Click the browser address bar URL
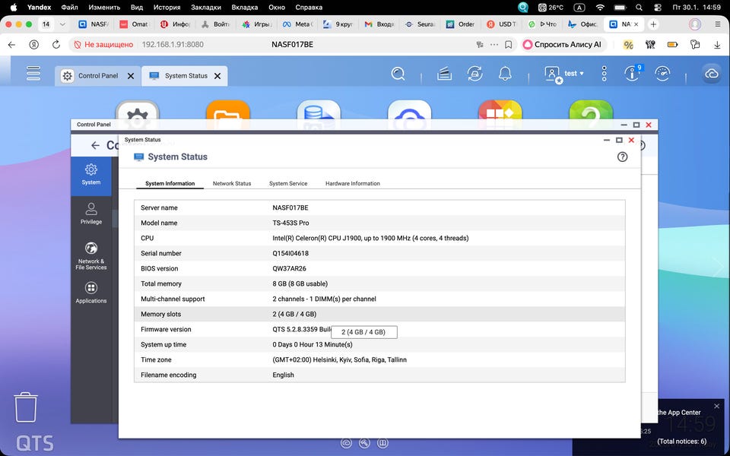 point(173,45)
